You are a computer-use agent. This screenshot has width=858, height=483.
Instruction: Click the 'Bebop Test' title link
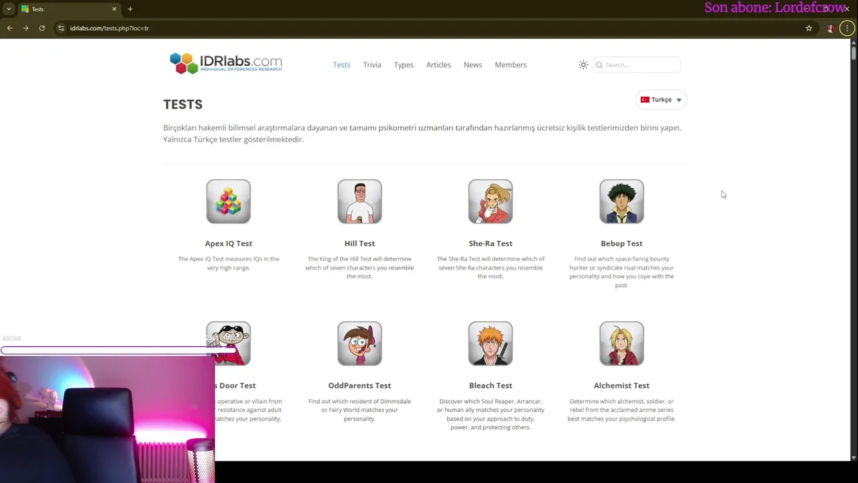(621, 244)
